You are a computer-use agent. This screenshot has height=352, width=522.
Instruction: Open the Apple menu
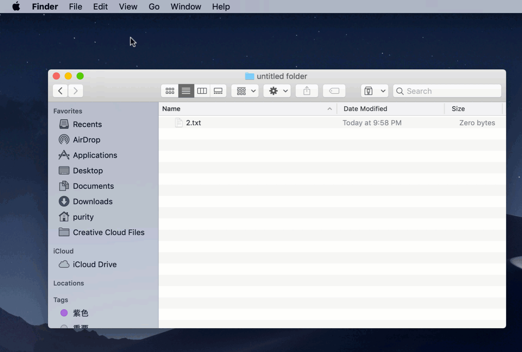[x=16, y=7]
